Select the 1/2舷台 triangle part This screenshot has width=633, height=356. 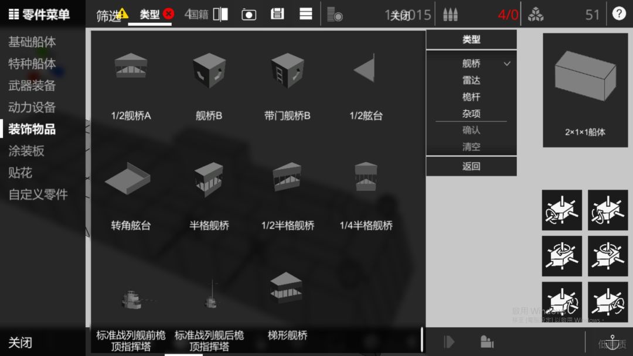366,87
